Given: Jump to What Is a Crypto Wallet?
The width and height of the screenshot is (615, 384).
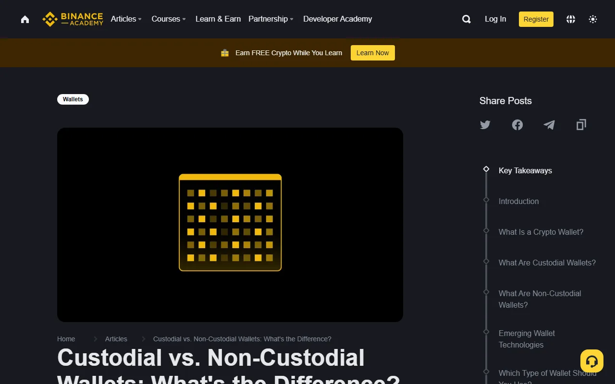Looking at the screenshot, I should pyautogui.click(x=541, y=232).
